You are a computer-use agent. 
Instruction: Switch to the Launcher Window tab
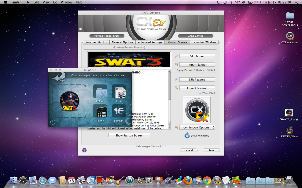click(x=204, y=42)
